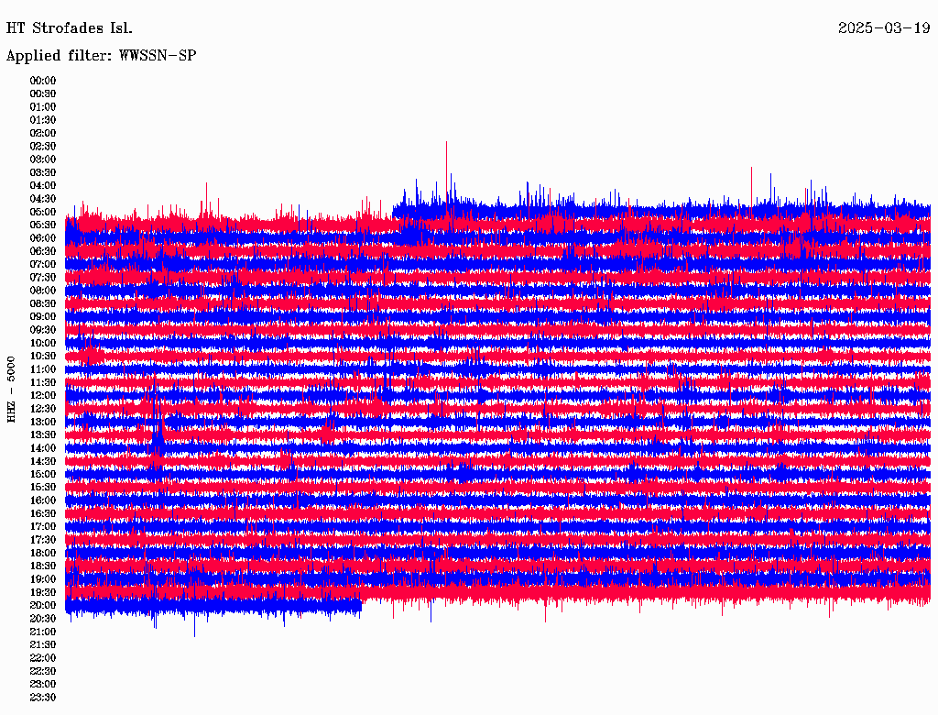Image resolution: width=938 pixels, height=715 pixels.
Task: Click the 04:30 time label
Action: point(43,199)
